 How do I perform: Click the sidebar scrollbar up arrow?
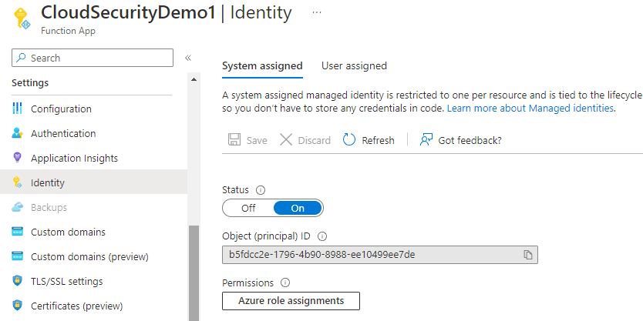click(194, 79)
